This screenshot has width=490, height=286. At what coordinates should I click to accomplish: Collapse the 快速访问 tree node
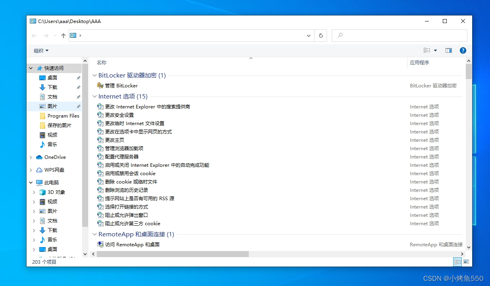[31, 68]
